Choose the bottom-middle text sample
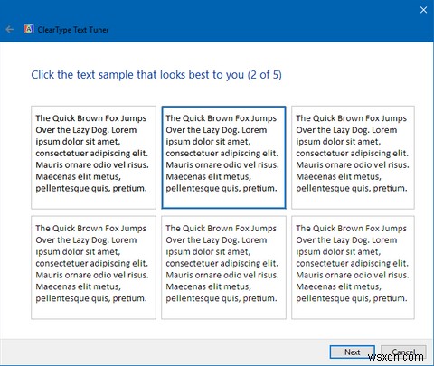Screen dimensions: 434x366 pyautogui.click(x=223, y=267)
